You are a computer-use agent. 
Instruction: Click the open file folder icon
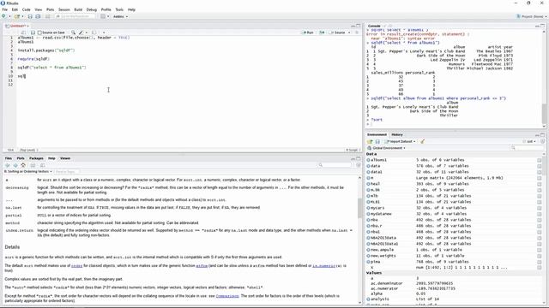pyautogui.click(x=16, y=16)
